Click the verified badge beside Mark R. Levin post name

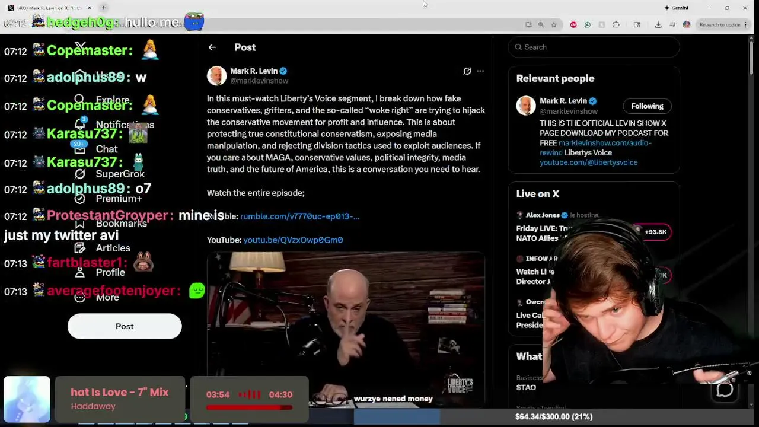[x=283, y=71]
